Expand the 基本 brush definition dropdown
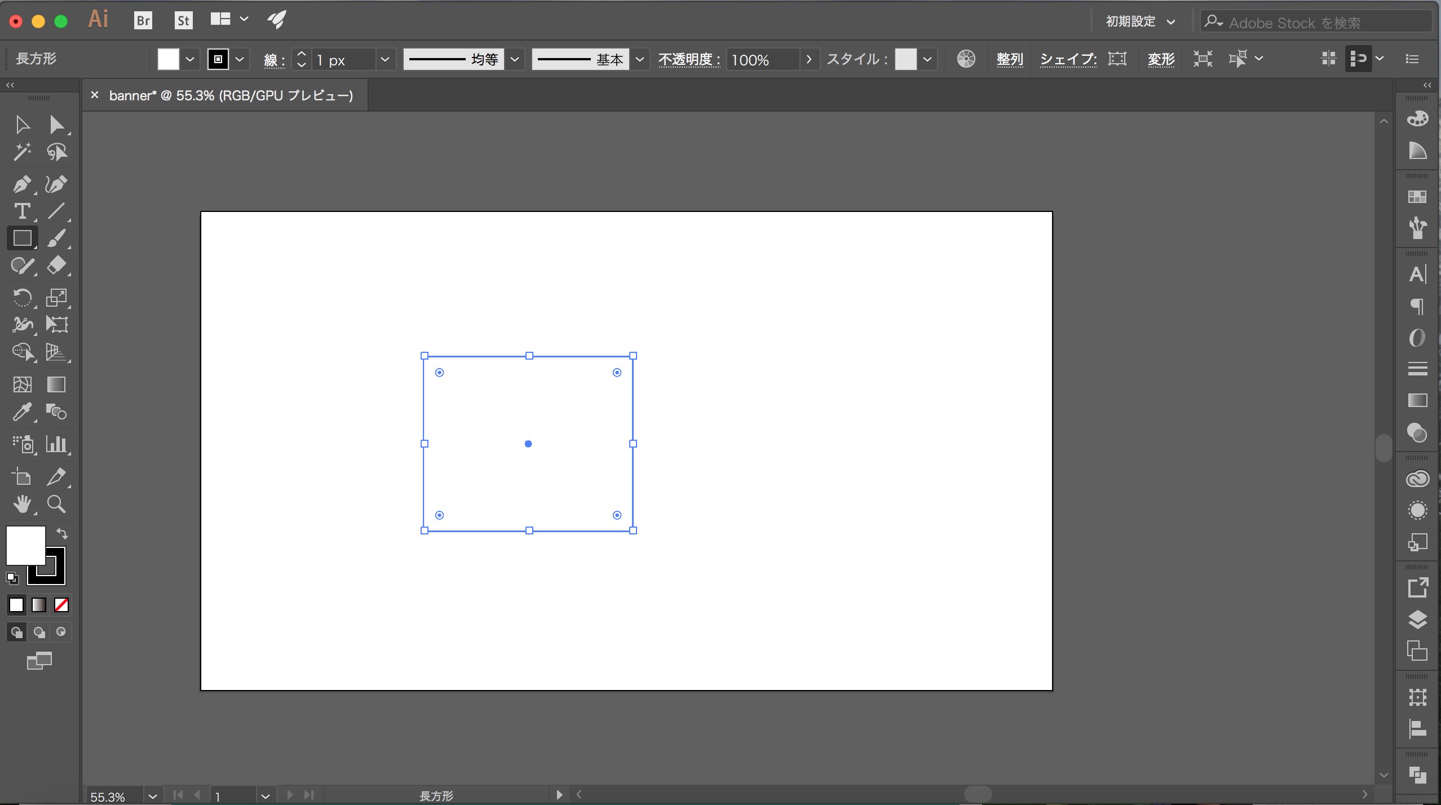The width and height of the screenshot is (1441, 805). pyautogui.click(x=640, y=59)
